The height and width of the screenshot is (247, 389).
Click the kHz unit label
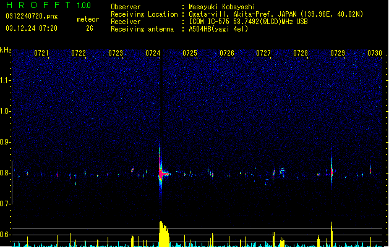click(x=6, y=50)
